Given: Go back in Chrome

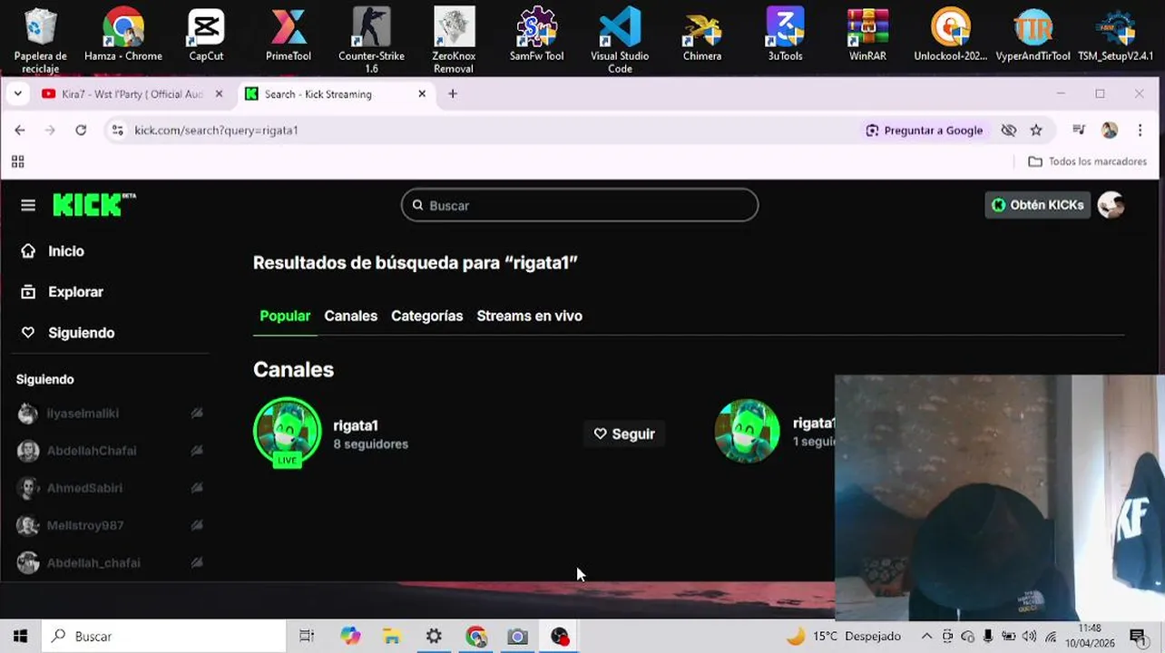Looking at the screenshot, I should pos(20,130).
